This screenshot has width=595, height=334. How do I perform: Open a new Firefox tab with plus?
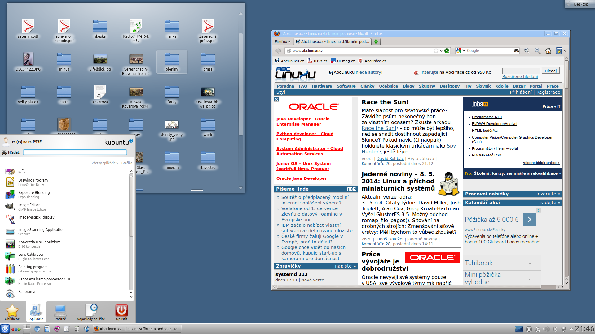click(x=376, y=41)
